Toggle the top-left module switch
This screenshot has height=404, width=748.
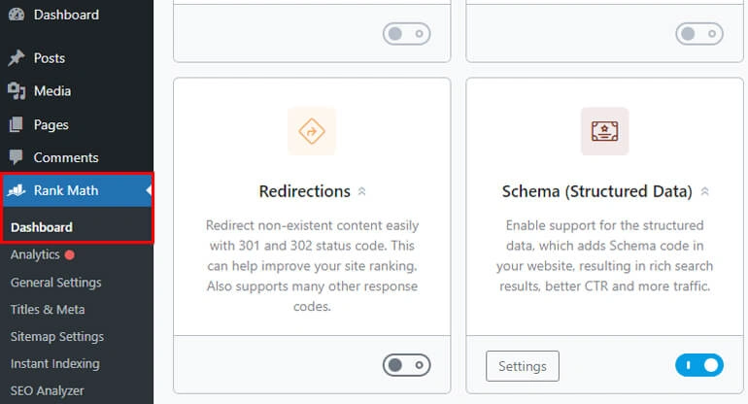pos(407,33)
